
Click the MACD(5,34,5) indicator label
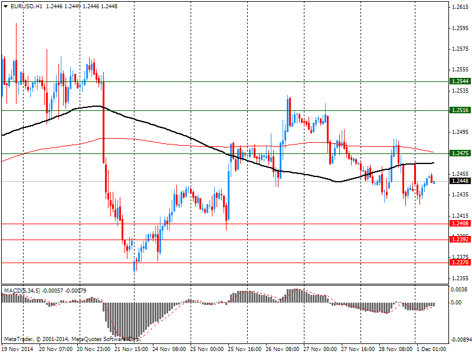click(x=22, y=291)
